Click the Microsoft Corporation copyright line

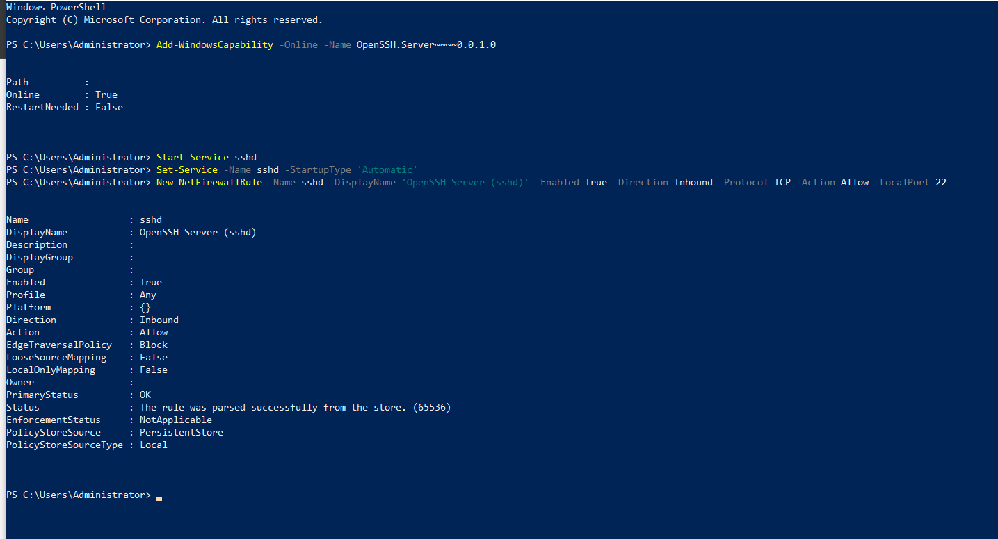(164, 20)
